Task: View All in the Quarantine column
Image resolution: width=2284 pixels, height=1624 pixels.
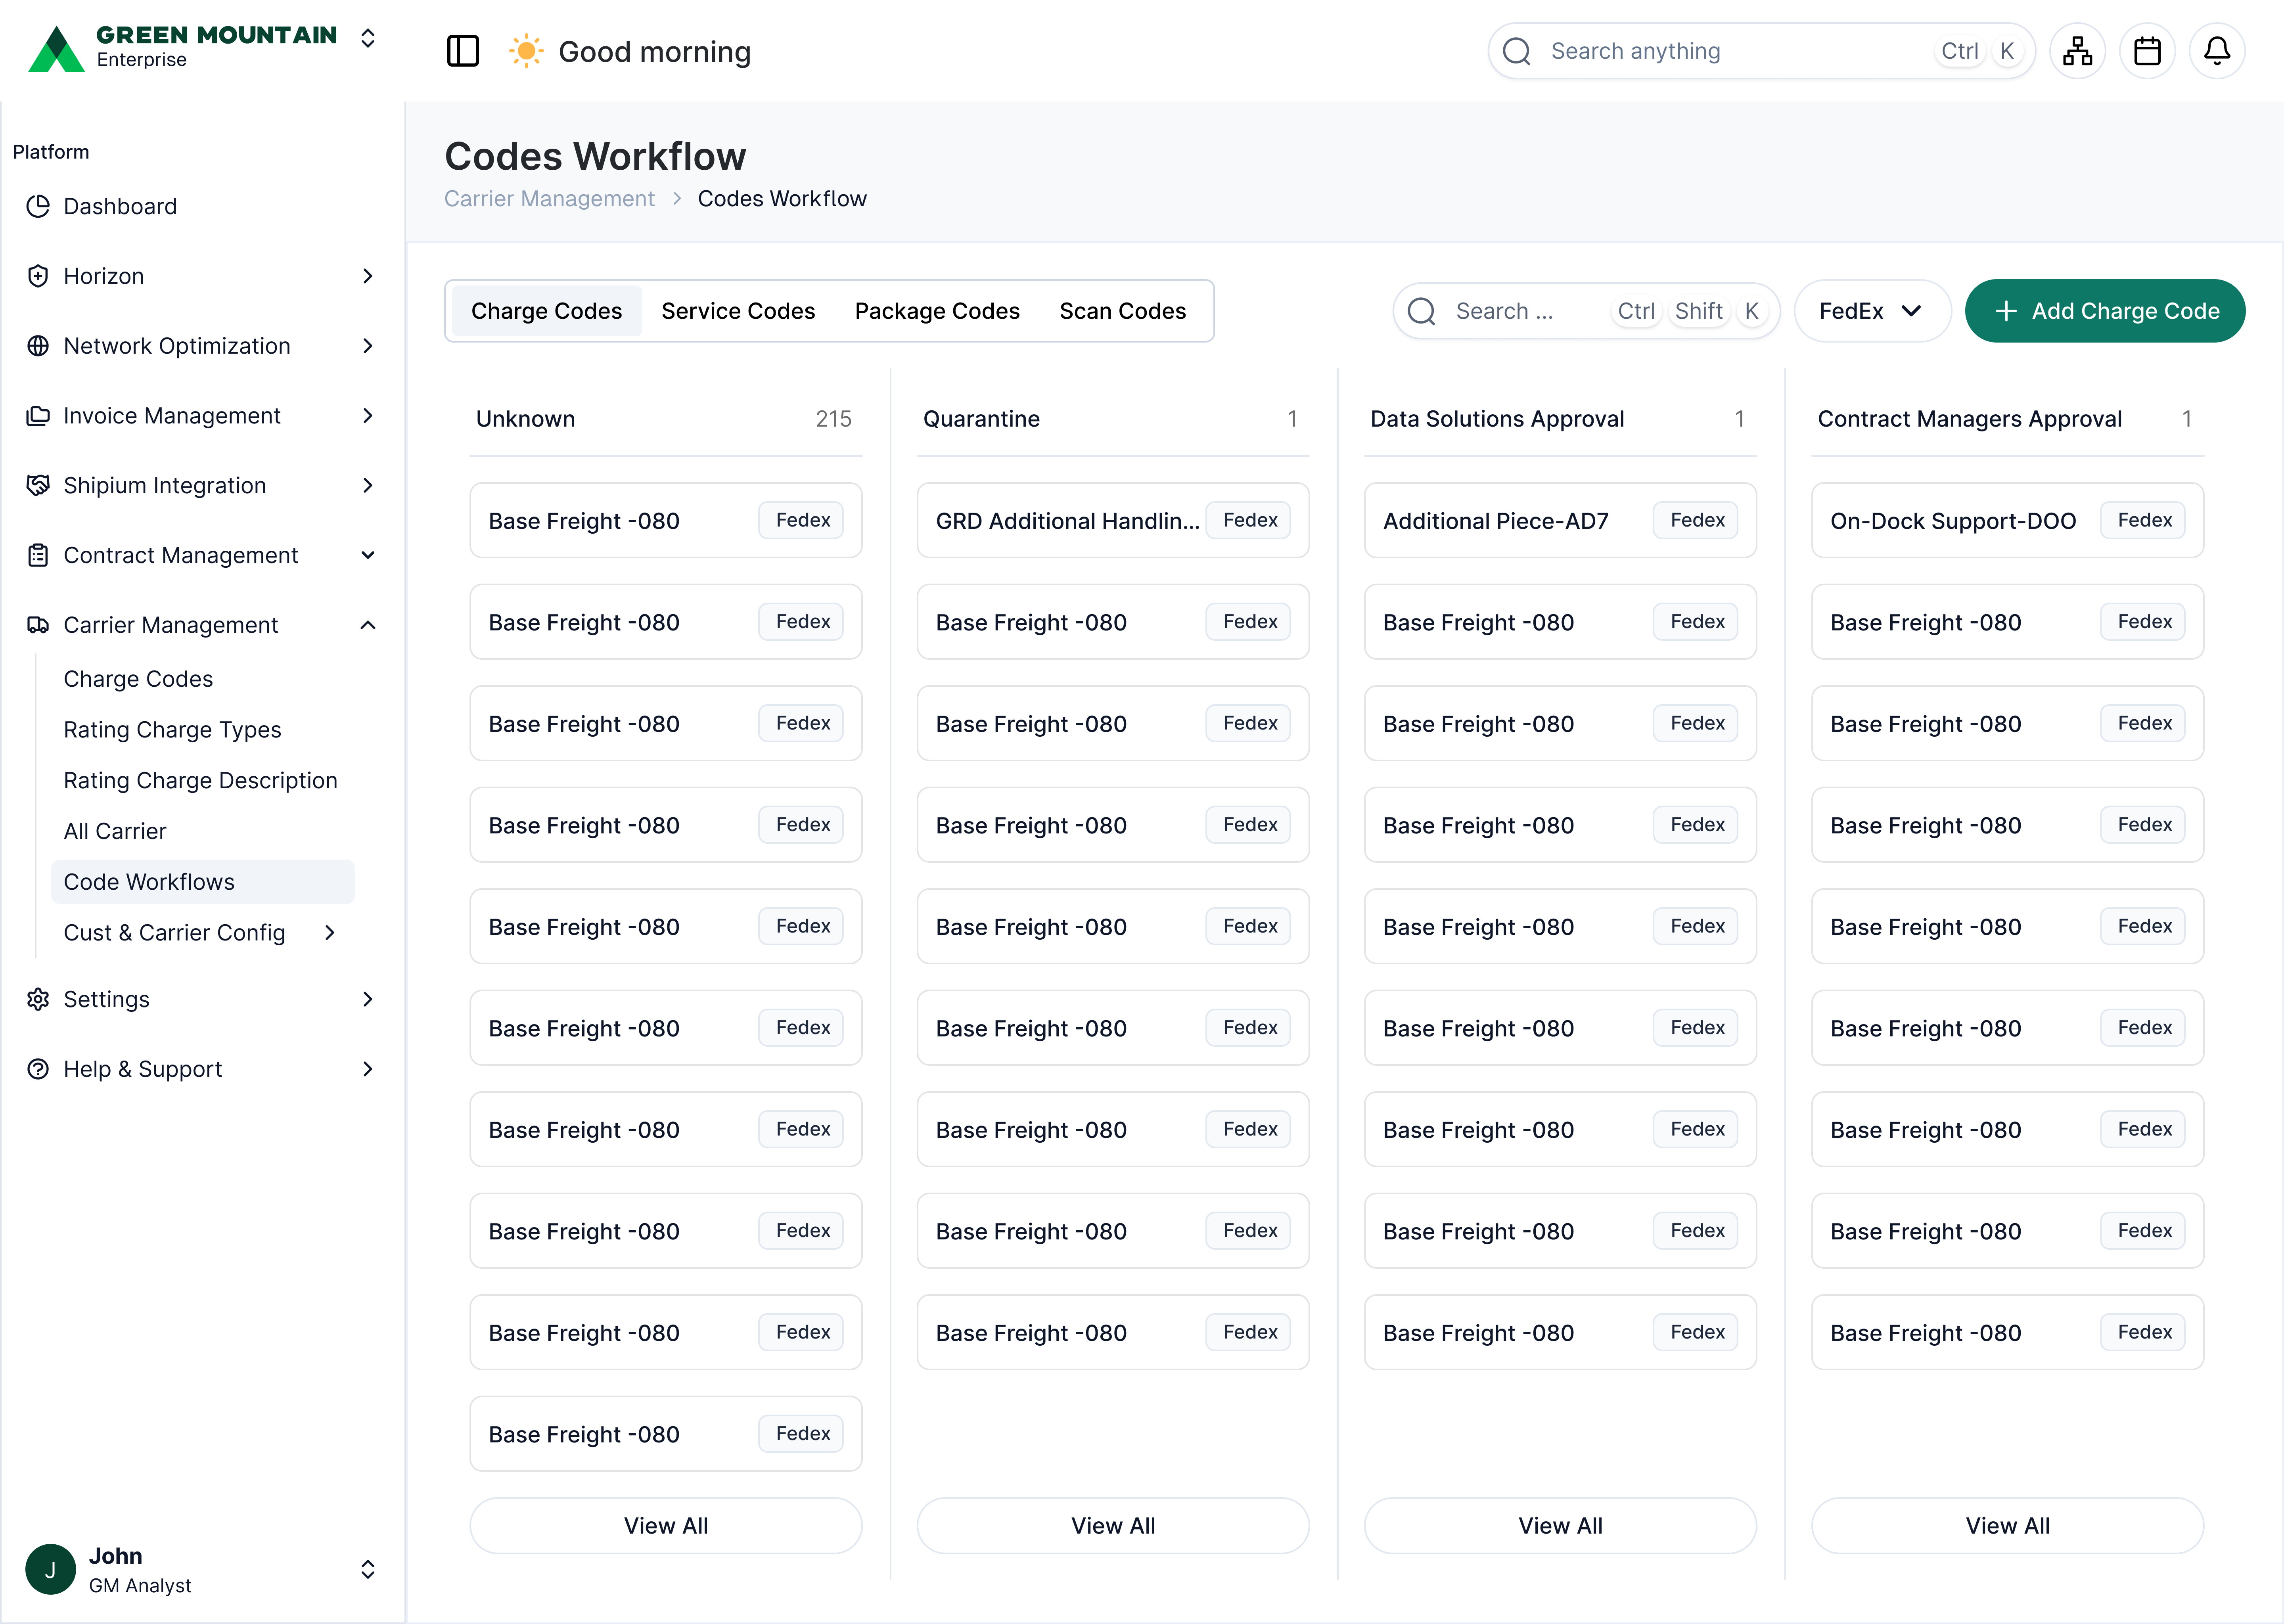Action: click(x=1113, y=1526)
